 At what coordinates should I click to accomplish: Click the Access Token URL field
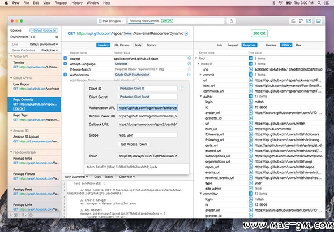tap(148, 116)
